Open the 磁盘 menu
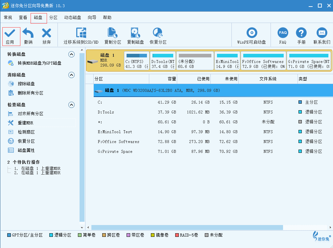Image resolution: width=333 pixels, height=248 pixels. tap(38, 18)
